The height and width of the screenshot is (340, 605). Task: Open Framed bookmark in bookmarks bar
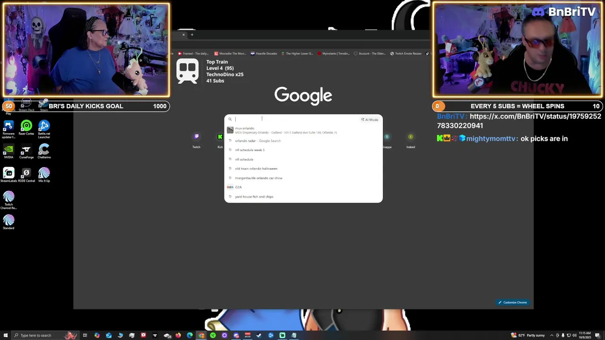pos(193,53)
